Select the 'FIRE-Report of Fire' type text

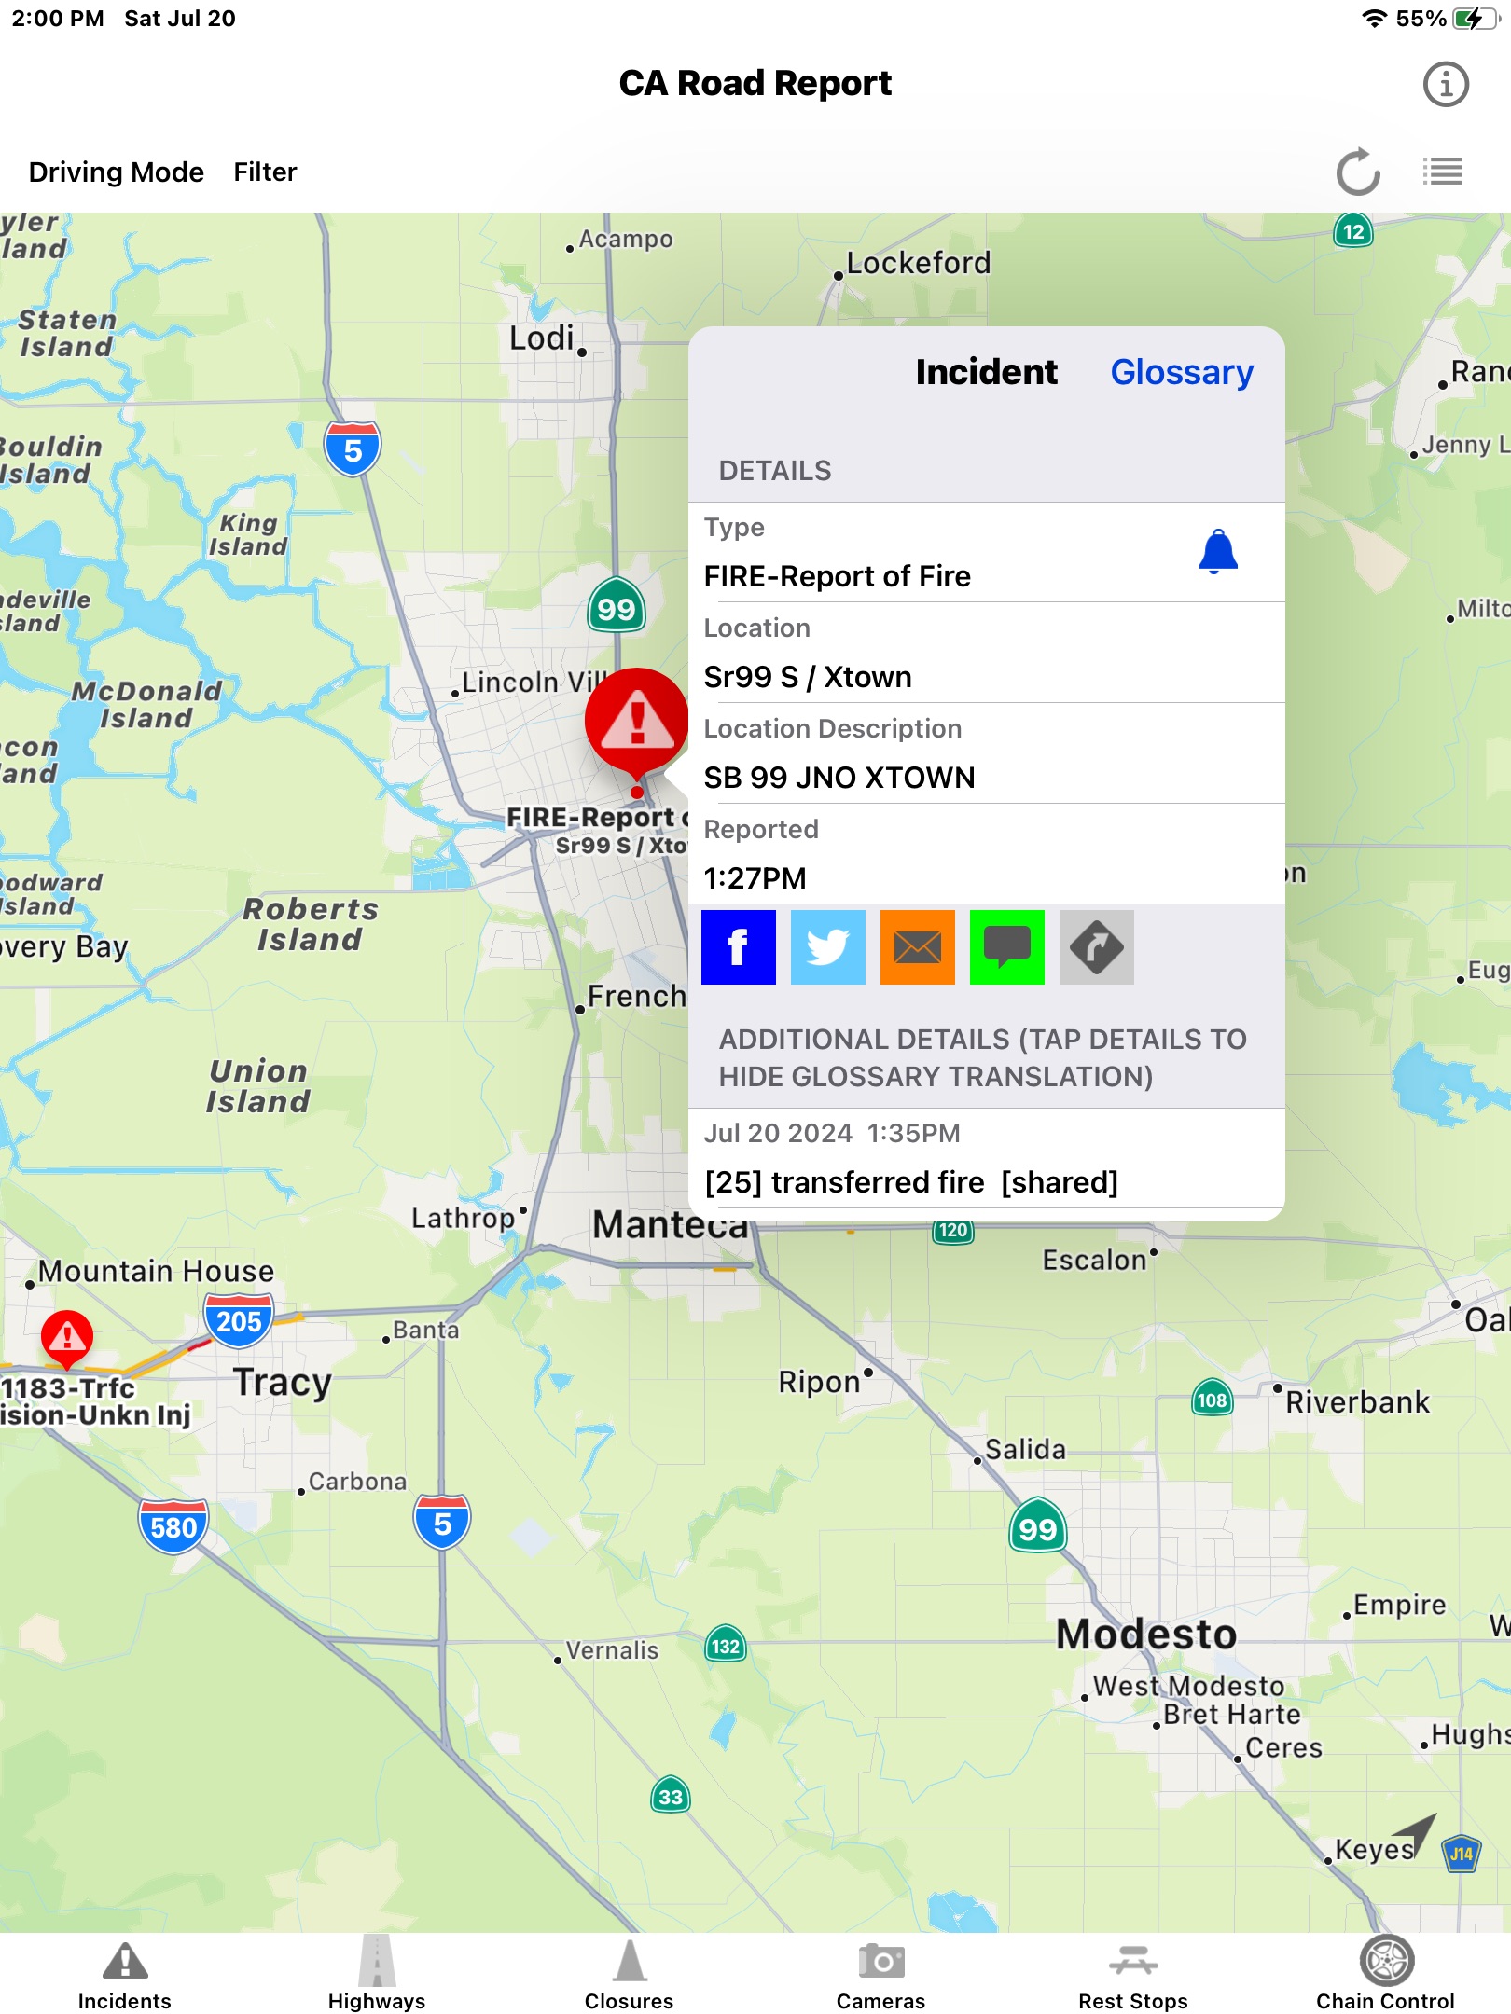click(837, 576)
